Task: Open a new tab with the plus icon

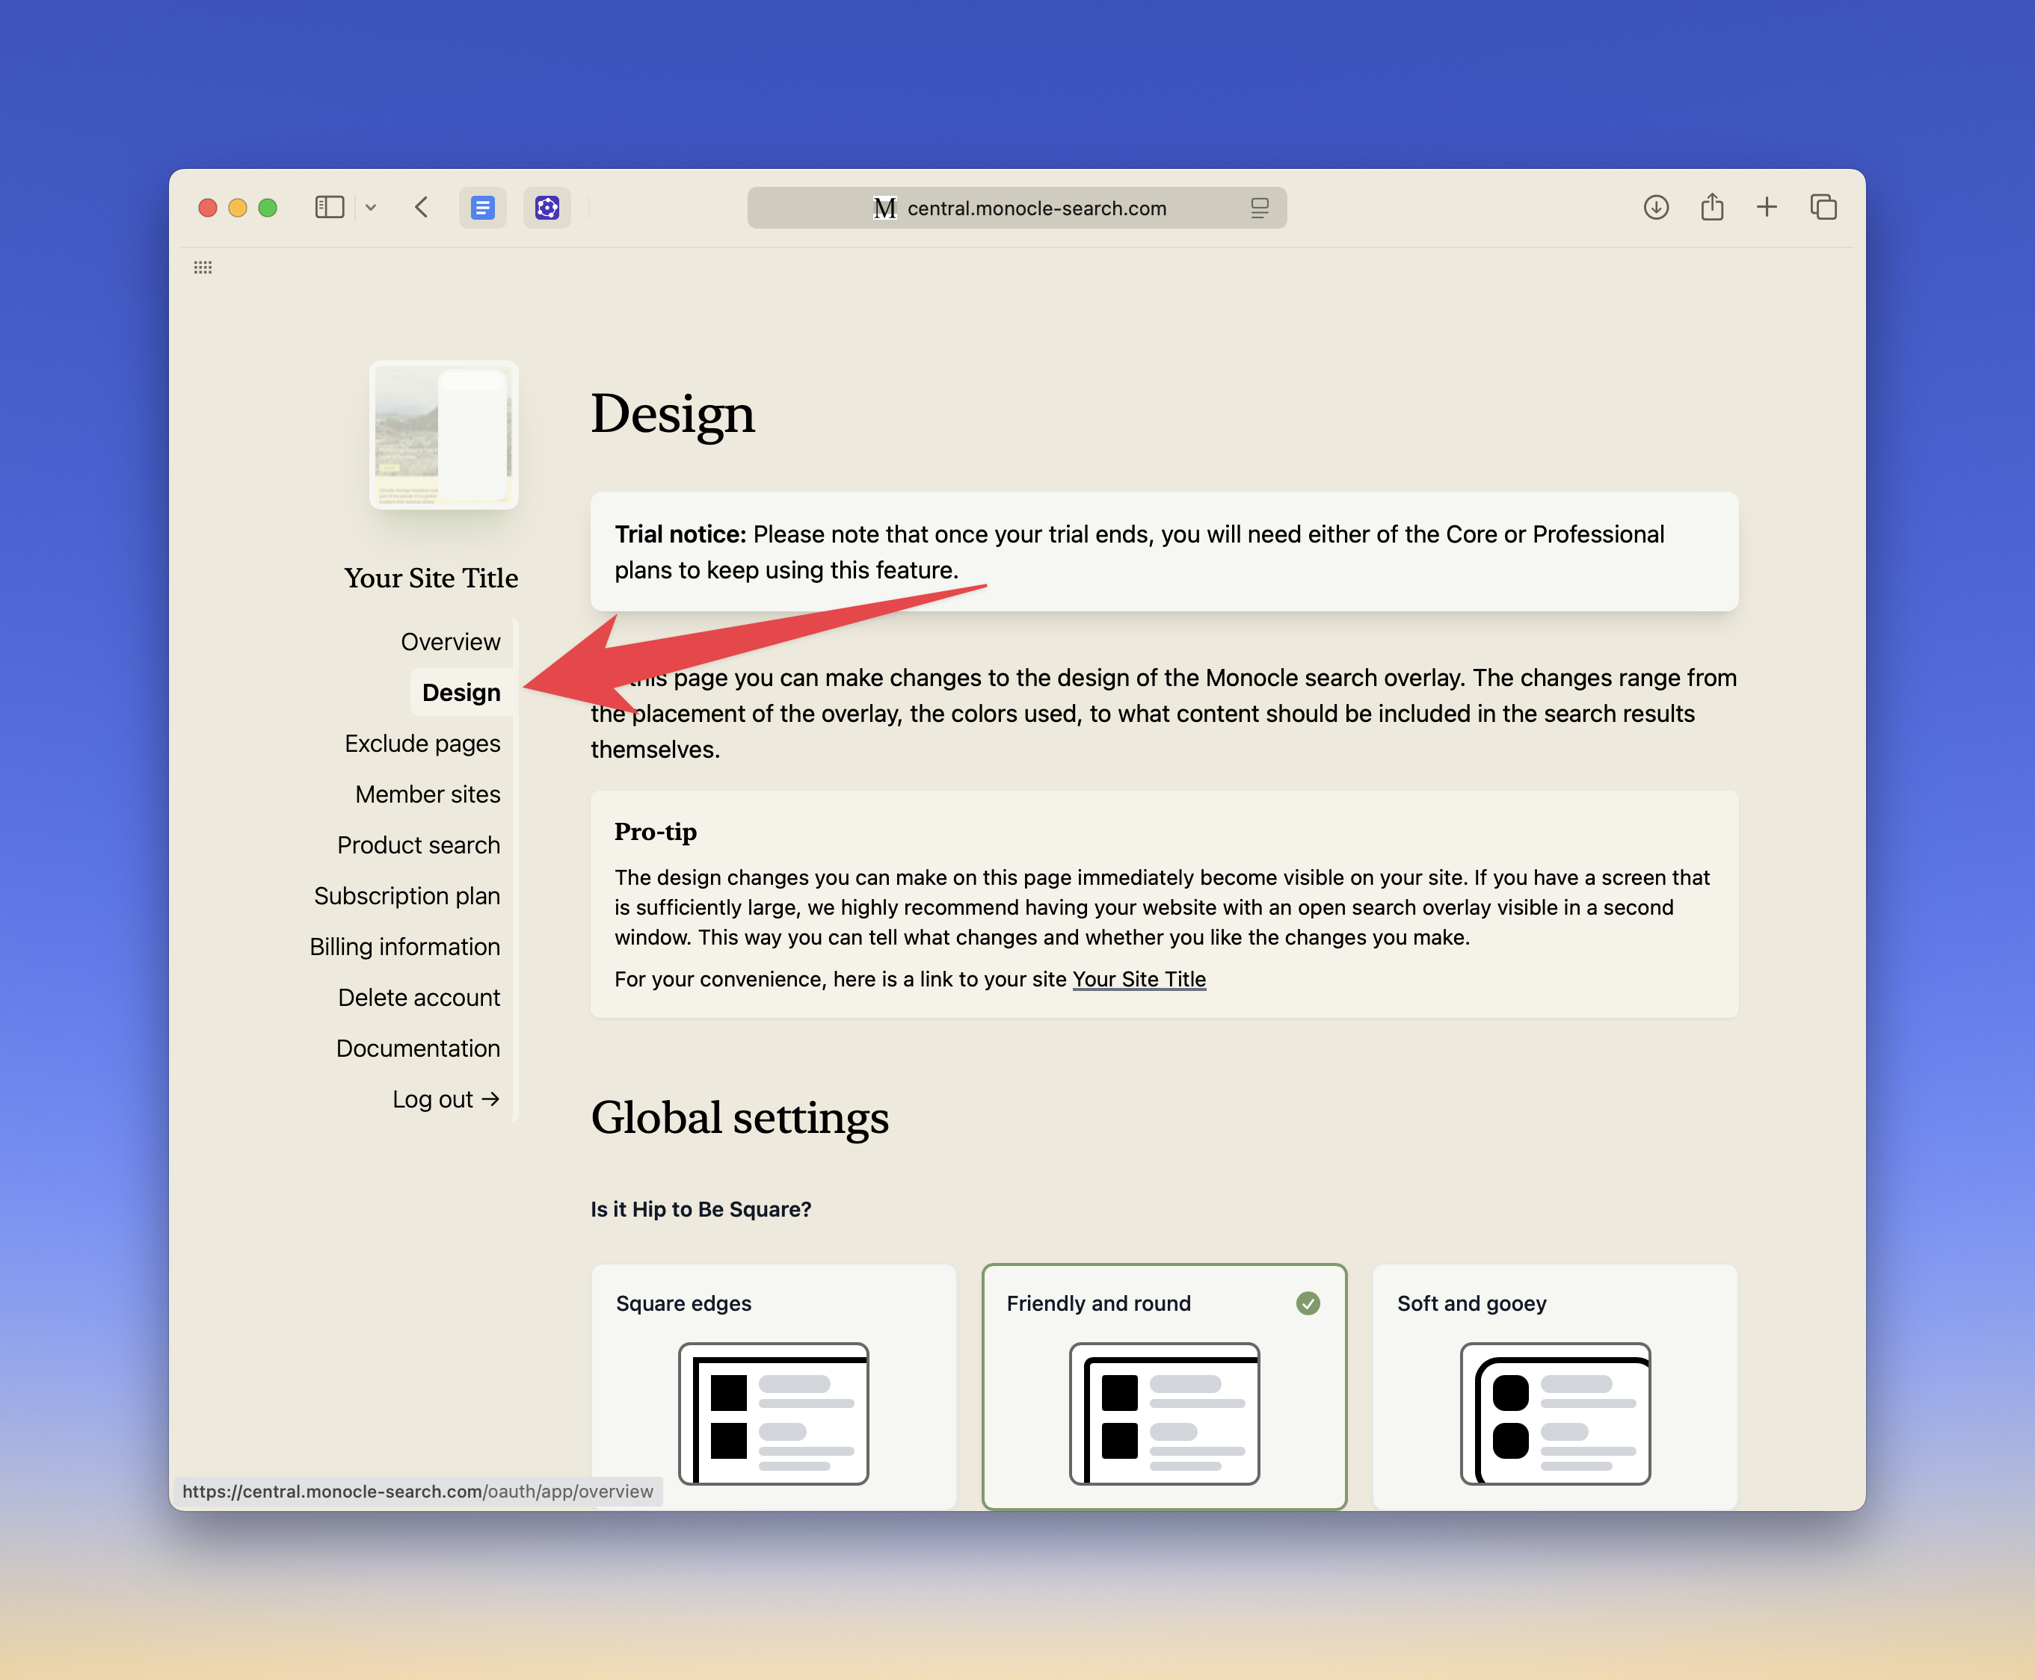Action: pos(1767,207)
